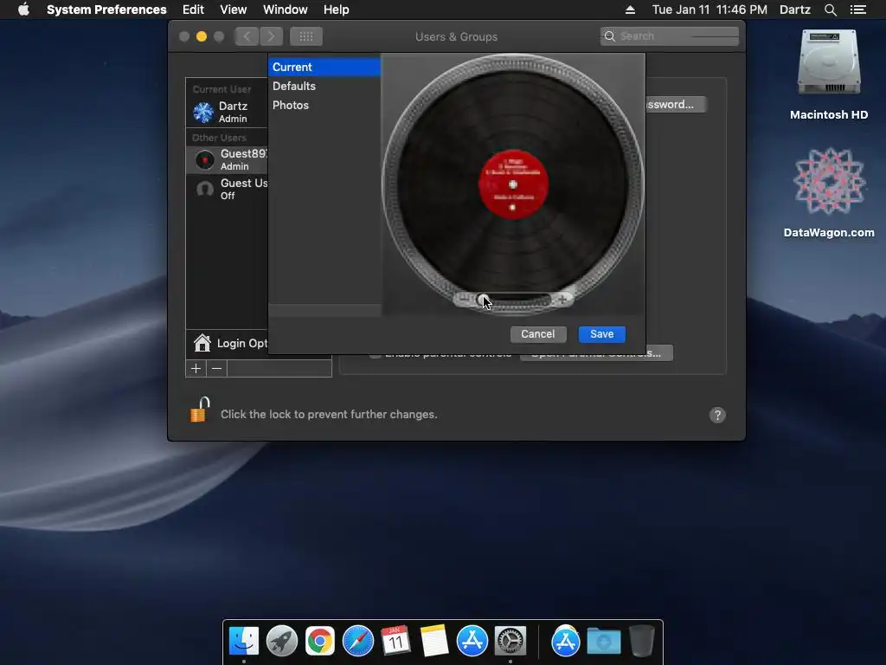Select Photos picture source
Viewport: 886px width, 665px height.
click(324, 105)
